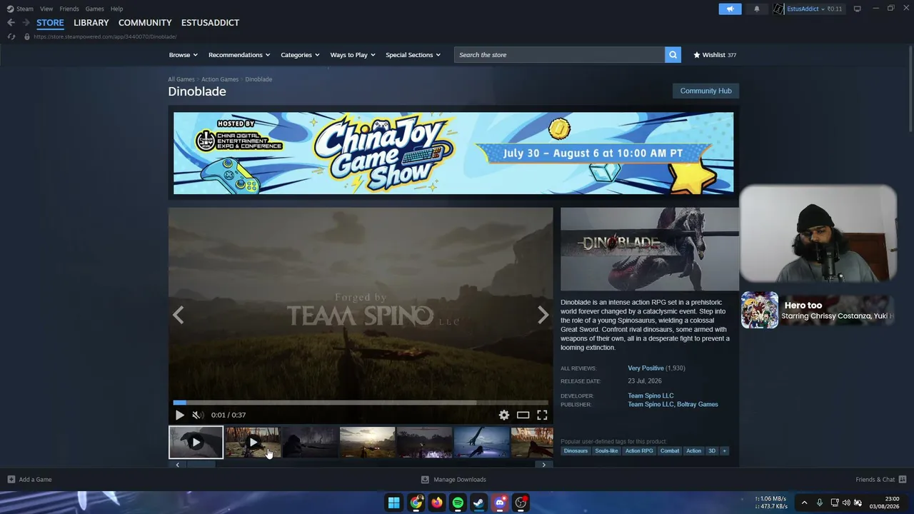This screenshot has width=914, height=514.
Task: Open the Games menu
Action: pos(95,9)
